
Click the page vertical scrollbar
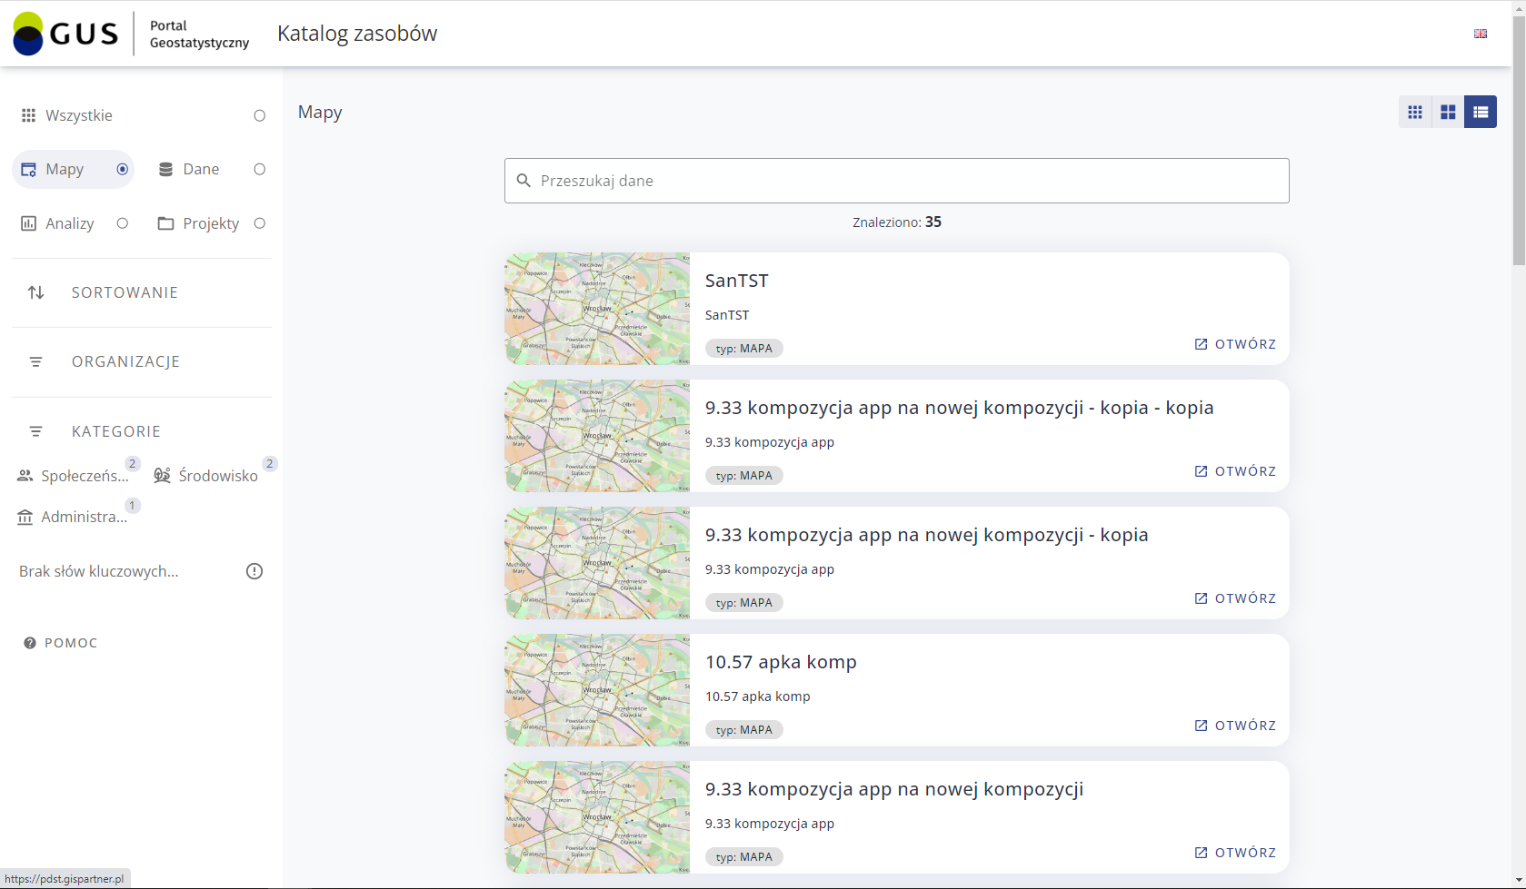pyautogui.click(x=1519, y=141)
